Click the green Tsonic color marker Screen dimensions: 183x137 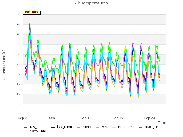[78, 127]
